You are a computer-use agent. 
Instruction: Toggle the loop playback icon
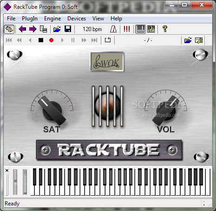108,40
